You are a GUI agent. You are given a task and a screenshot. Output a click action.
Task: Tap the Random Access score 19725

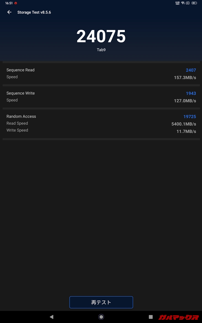190,117
